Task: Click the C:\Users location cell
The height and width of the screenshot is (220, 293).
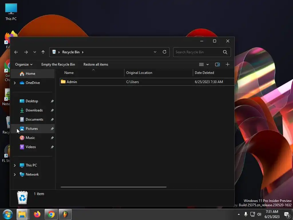Action: click(132, 82)
